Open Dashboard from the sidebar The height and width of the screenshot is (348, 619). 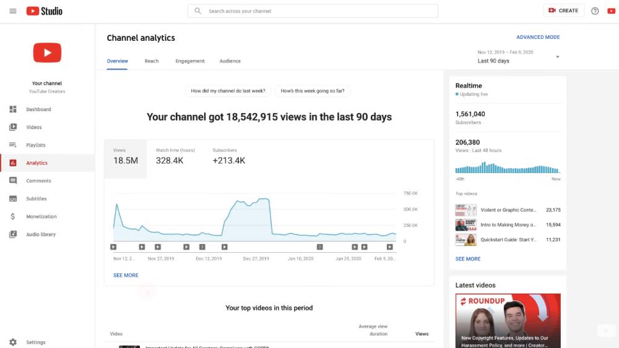(48, 109)
